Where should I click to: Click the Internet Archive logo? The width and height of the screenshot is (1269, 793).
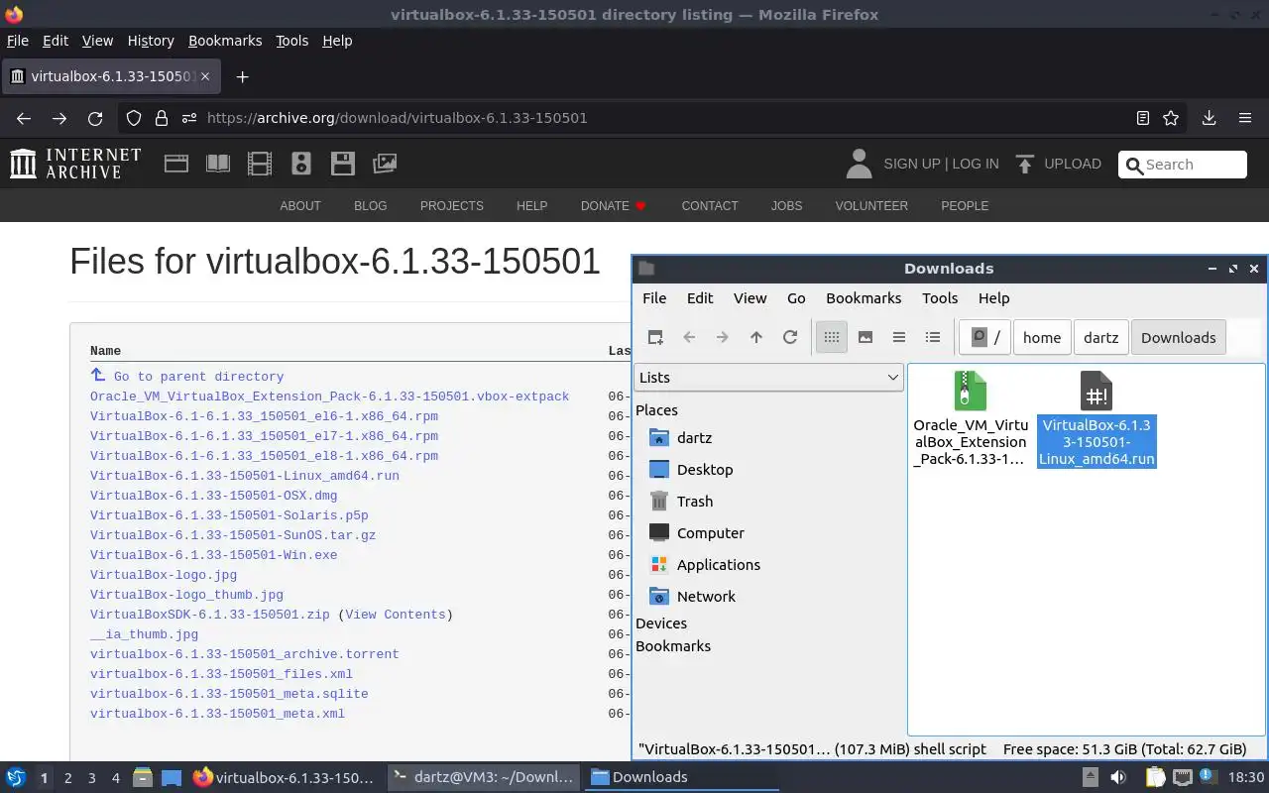75,164
